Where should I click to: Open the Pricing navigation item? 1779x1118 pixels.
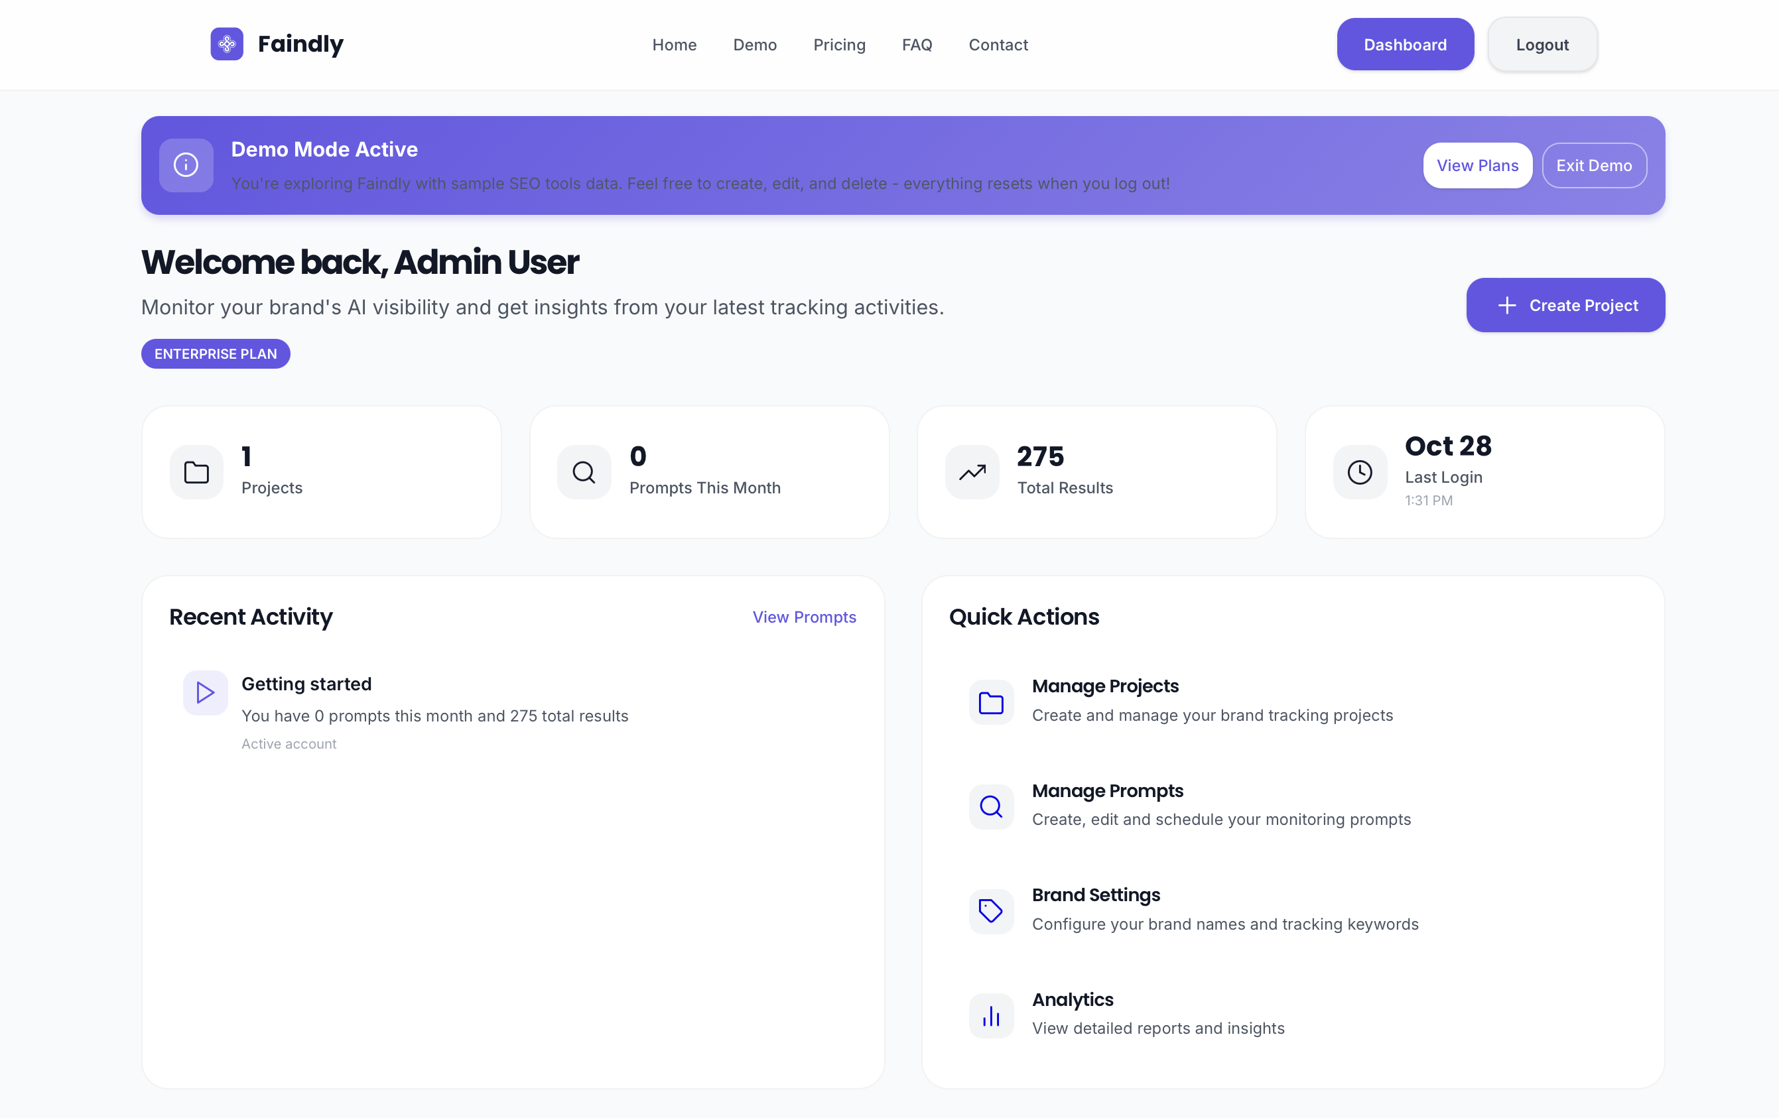pos(838,45)
